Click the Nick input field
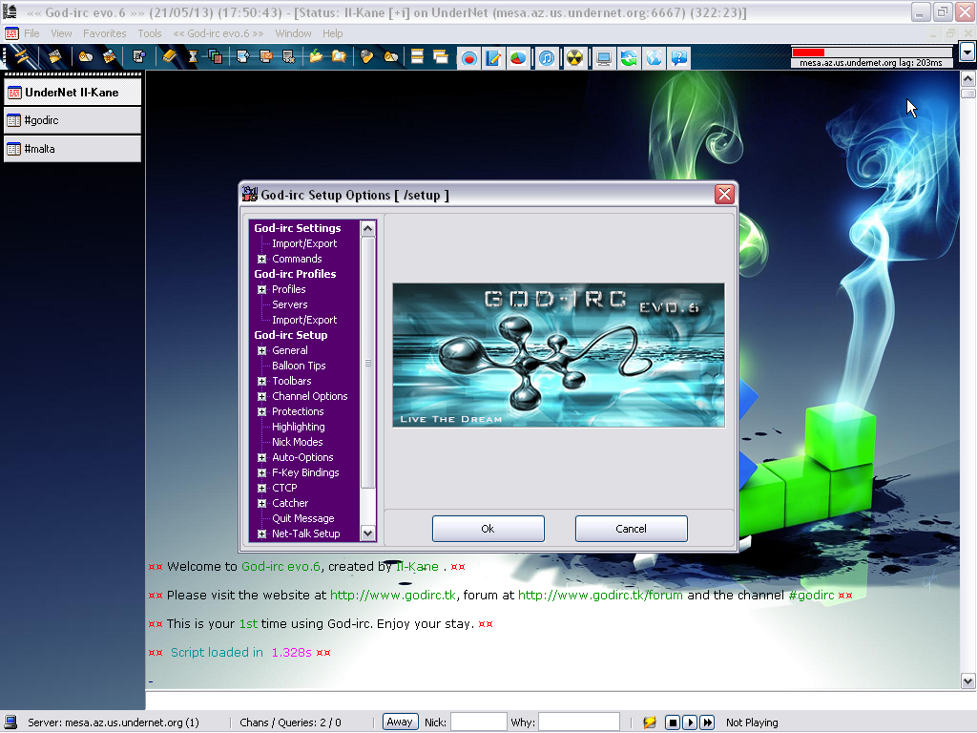The image size is (977, 733). [x=478, y=723]
